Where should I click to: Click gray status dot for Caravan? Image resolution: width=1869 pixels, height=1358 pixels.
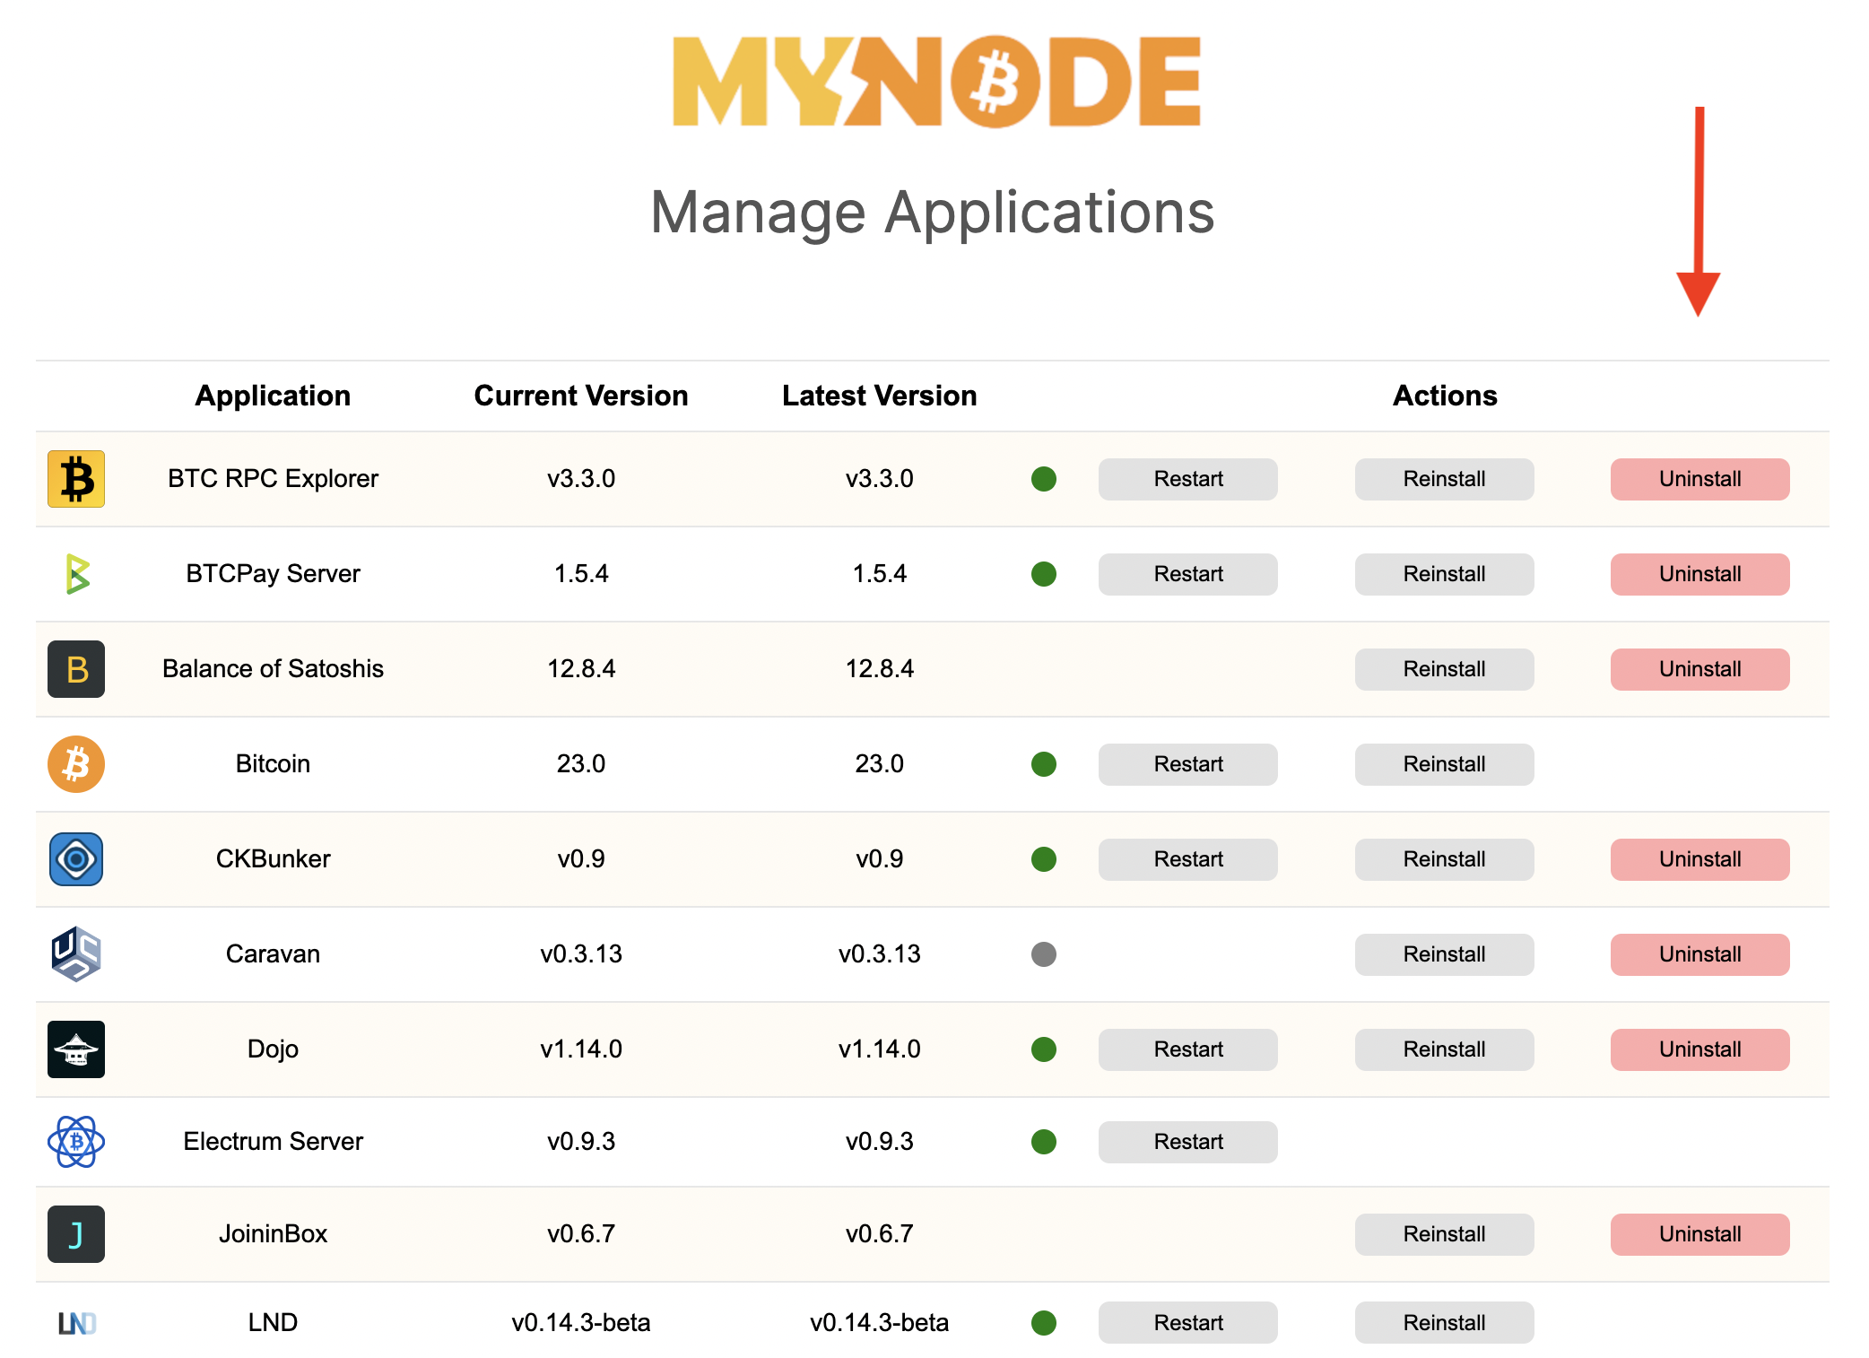[1044, 954]
